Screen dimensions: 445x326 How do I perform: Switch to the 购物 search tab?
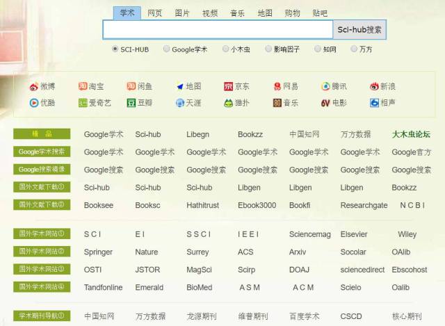point(292,13)
